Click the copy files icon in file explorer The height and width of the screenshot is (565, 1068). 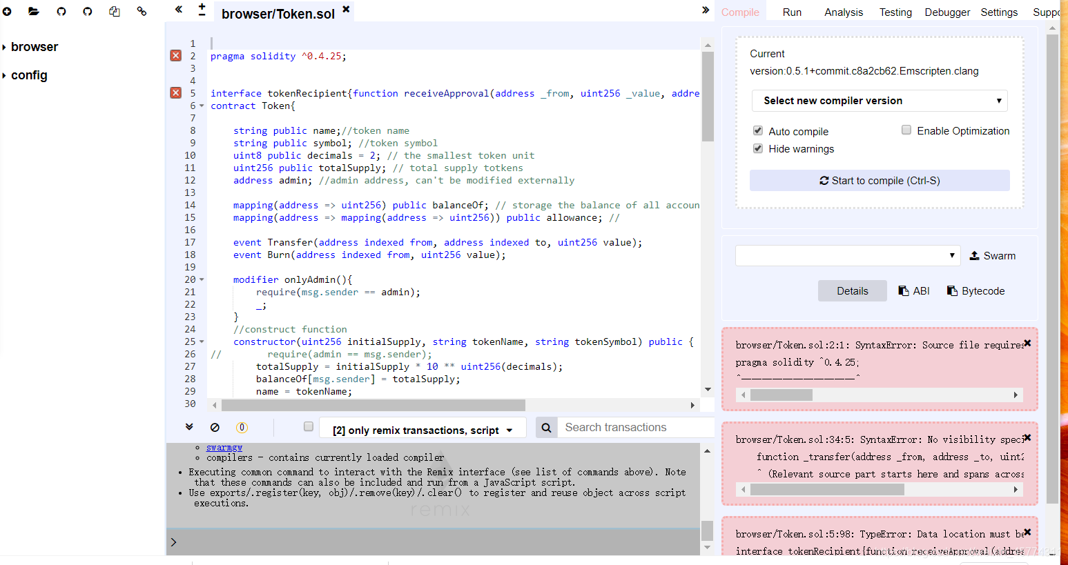point(115,12)
